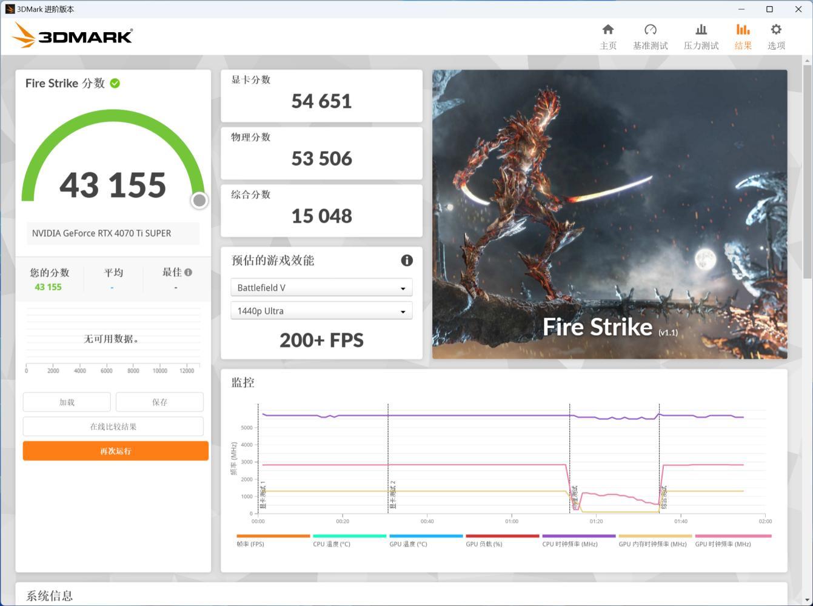This screenshot has width=813, height=606.
Task: Toggle the GPU 温度 legend swatch
Action: pyautogui.click(x=426, y=536)
